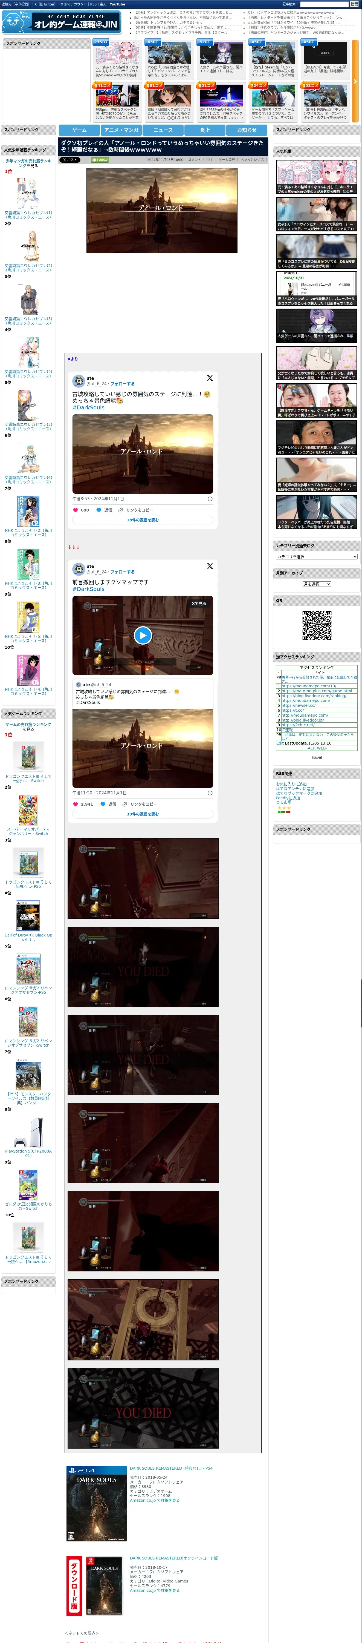Open the 63RT article thumbnail
This screenshot has height=1643, width=362.
coord(169,52)
